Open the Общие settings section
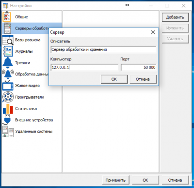This screenshot has width=194, height=188. tap(32, 17)
